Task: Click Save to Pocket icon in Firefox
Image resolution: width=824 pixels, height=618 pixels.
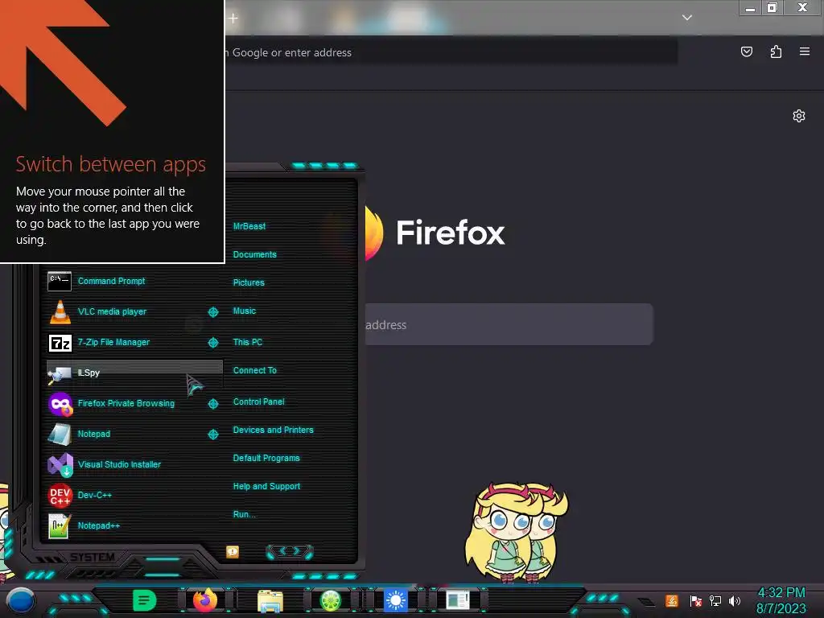Action: tap(747, 51)
